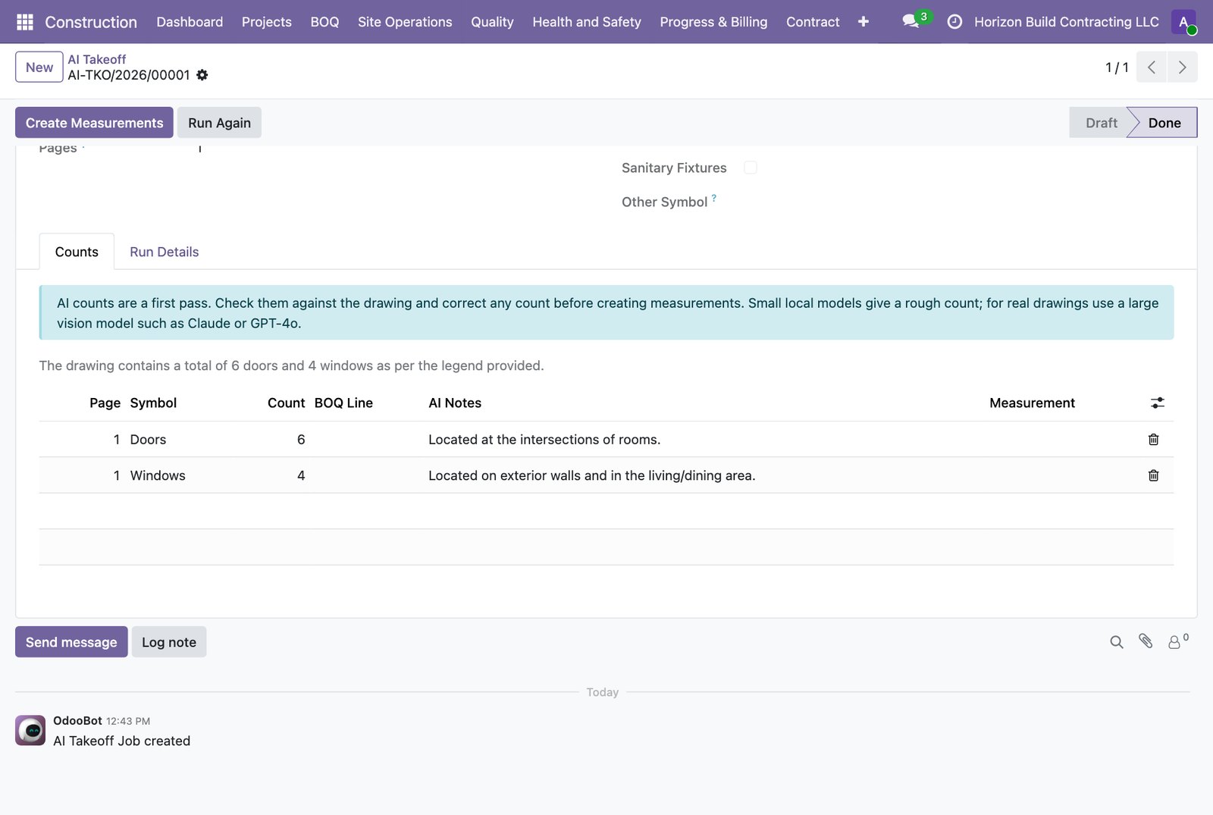The image size is (1213, 815).
Task: Open the Contract menu
Action: [x=813, y=22]
